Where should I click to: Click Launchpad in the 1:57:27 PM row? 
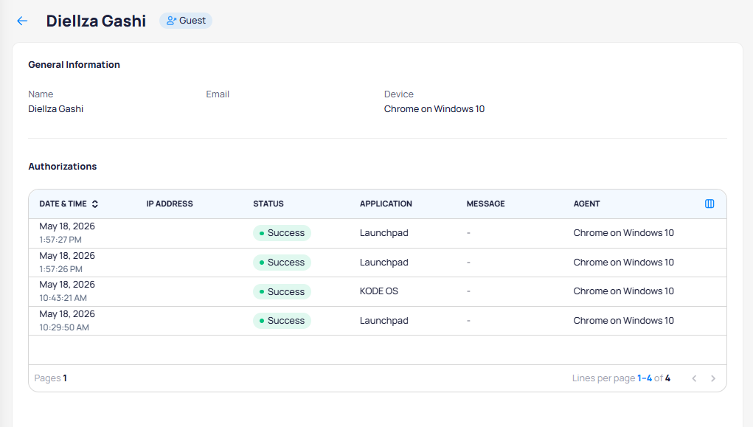click(x=384, y=233)
